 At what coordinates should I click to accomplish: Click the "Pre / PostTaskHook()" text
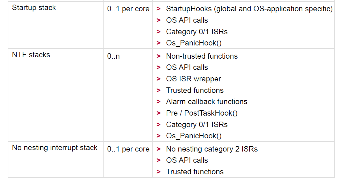[202, 113]
